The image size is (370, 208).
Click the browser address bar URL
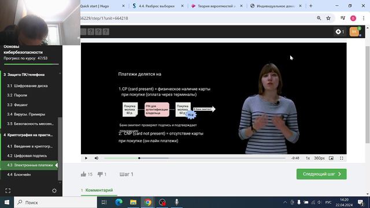click(x=104, y=18)
